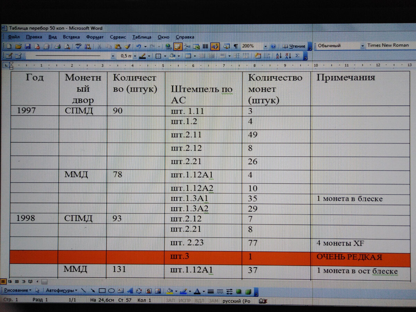Open the 200% zoom dropdown
Viewport: 416px width, 312px height.
(266, 46)
